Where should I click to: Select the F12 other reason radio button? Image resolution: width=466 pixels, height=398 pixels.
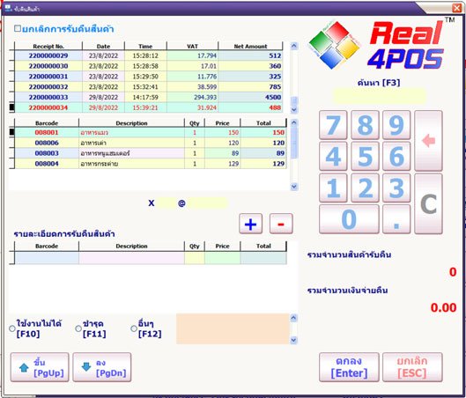[134, 328]
